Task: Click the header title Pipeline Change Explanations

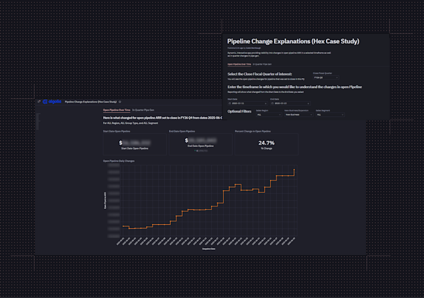Action: click(91, 102)
